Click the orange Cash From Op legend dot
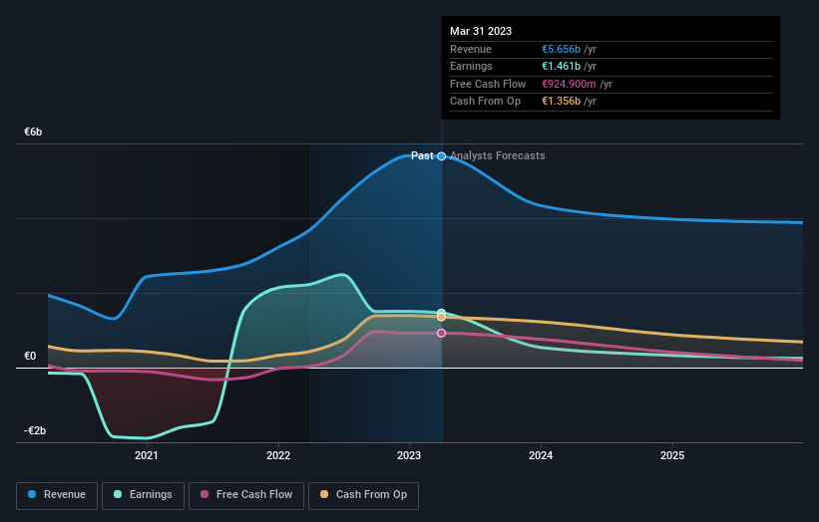The height and width of the screenshot is (522, 819). pos(324,494)
